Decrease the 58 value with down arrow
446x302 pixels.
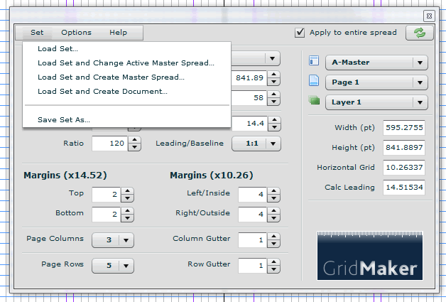point(273,102)
